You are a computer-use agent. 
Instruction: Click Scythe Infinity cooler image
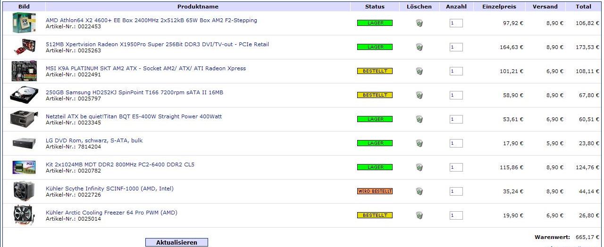[x=24, y=191]
